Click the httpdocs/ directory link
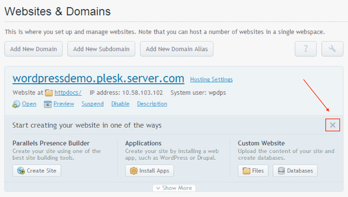 [x=68, y=93]
